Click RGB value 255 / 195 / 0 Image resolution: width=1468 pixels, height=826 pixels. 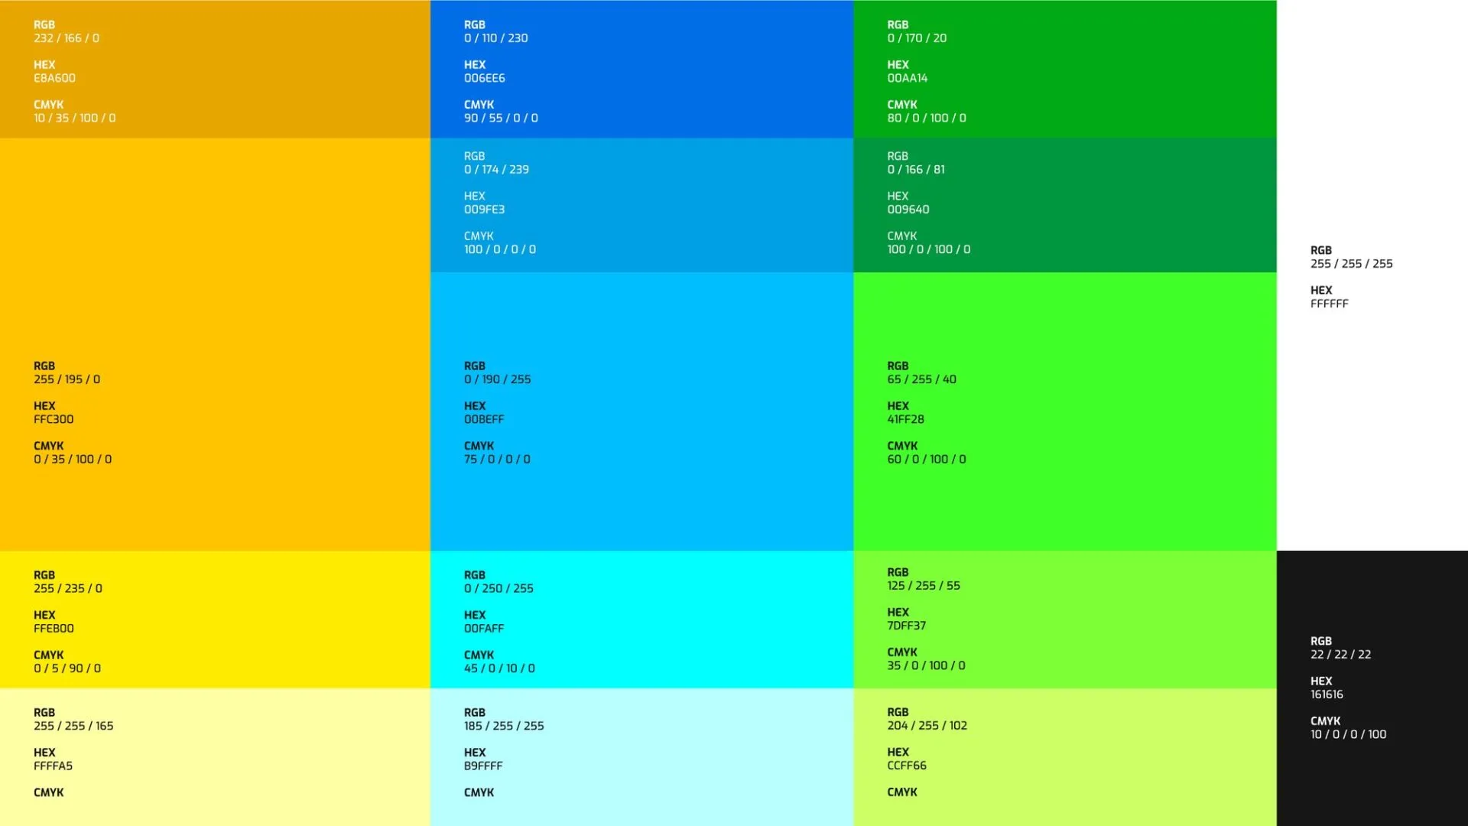point(67,379)
